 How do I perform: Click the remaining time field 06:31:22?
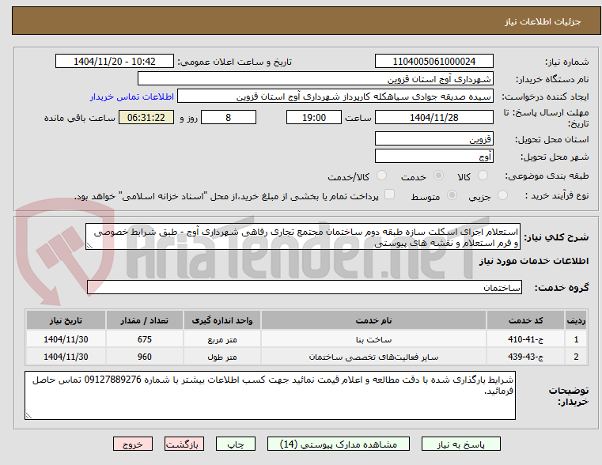click(x=146, y=117)
